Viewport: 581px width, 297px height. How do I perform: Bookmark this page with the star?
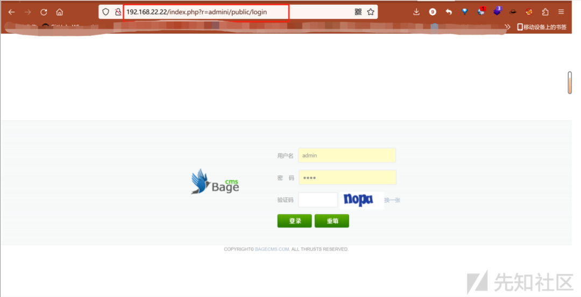coord(371,12)
